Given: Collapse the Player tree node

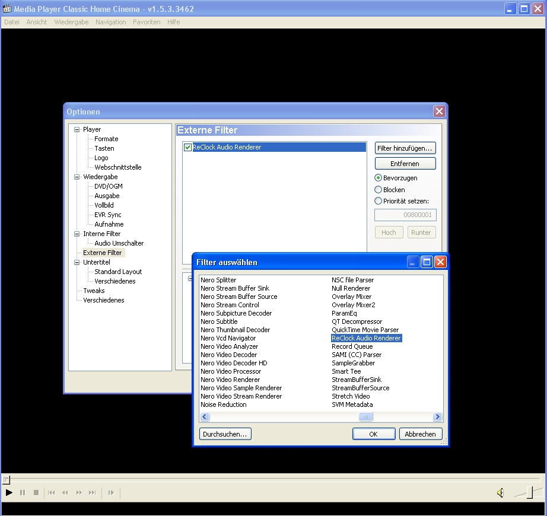Looking at the screenshot, I should (x=77, y=129).
